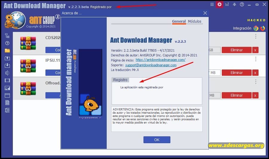Click the MB size field on third row
This screenshot has height=159, width=269.
pos(215,95)
